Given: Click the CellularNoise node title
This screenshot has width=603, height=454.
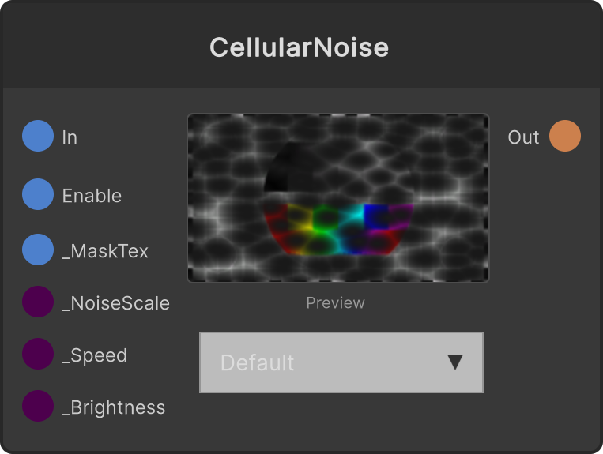Looking at the screenshot, I should 300,47.
